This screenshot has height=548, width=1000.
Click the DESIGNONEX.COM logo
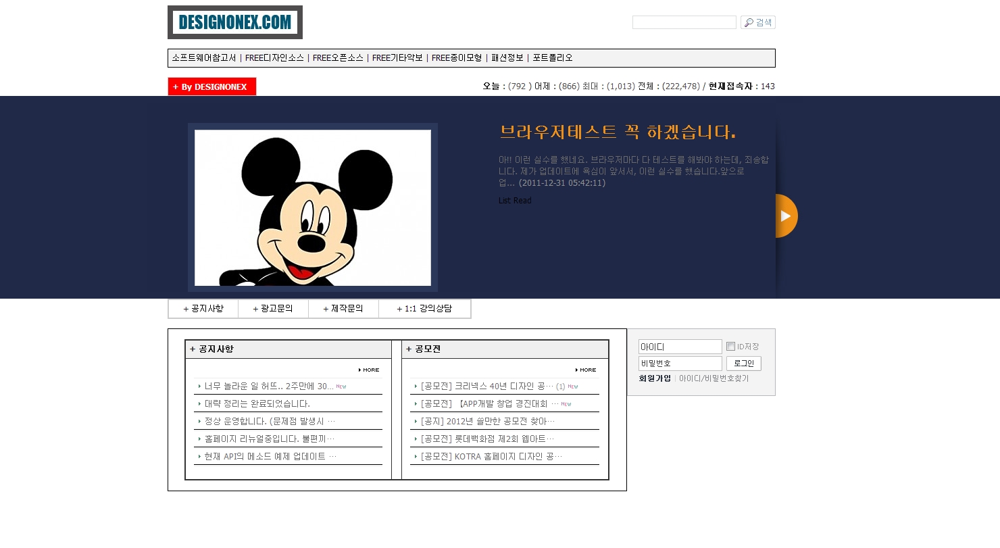[x=234, y=22]
